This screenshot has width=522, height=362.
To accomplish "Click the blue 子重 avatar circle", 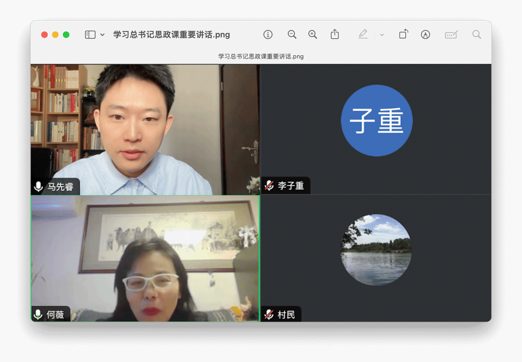I will pyautogui.click(x=376, y=120).
